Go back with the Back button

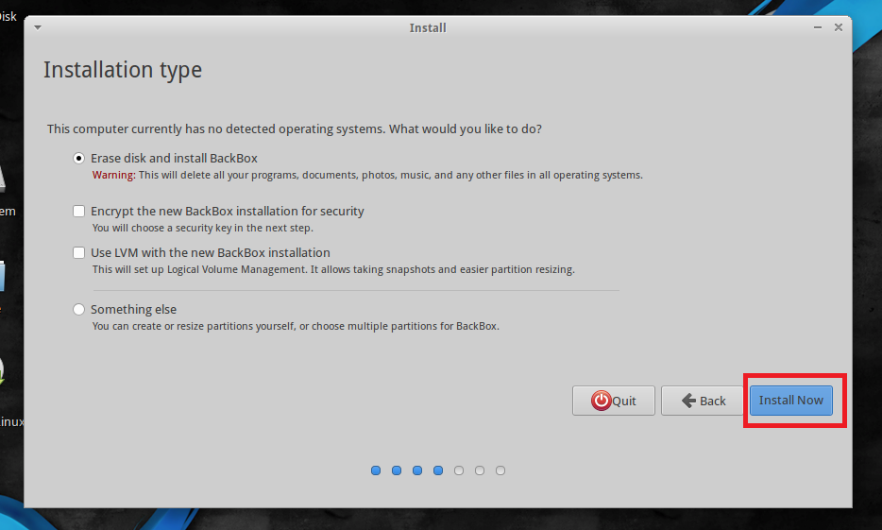(702, 401)
